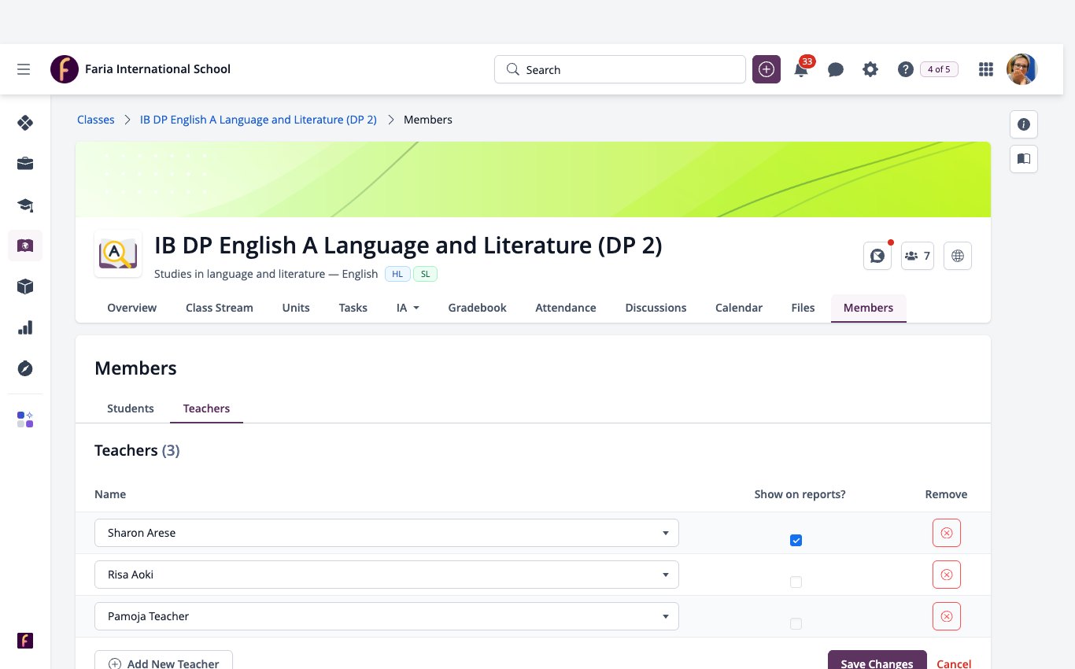Click the purple quick-add plus button

click(x=767, y=69)
